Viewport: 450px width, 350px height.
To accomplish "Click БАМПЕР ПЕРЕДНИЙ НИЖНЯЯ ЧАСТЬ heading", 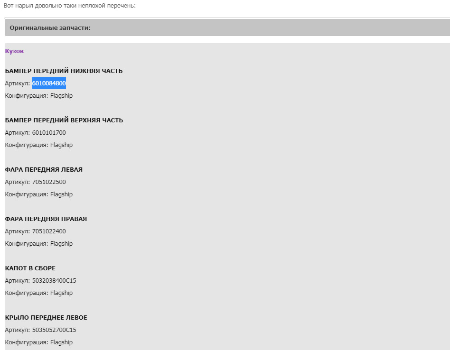I will 64,71.
